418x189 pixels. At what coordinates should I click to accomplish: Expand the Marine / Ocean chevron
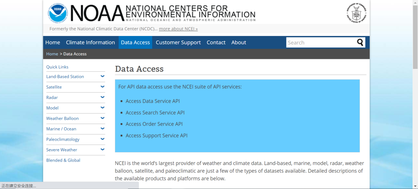pos(103,129)
